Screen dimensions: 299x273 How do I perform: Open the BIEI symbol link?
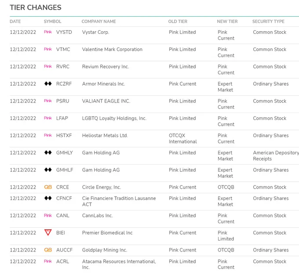click(x=61, y=233)
